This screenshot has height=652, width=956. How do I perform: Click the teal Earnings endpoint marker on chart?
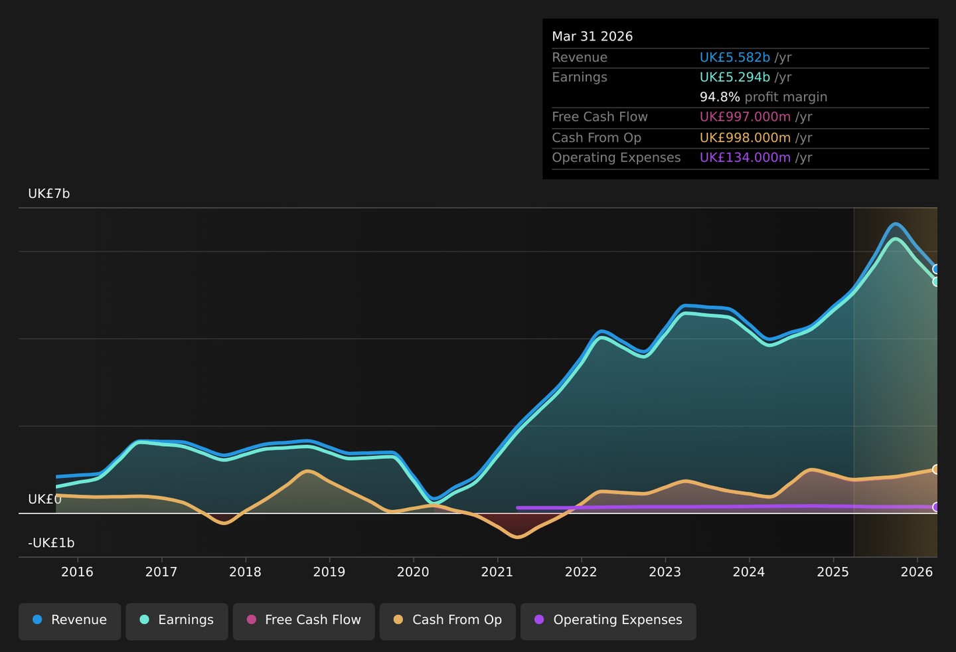pos(937,282)
